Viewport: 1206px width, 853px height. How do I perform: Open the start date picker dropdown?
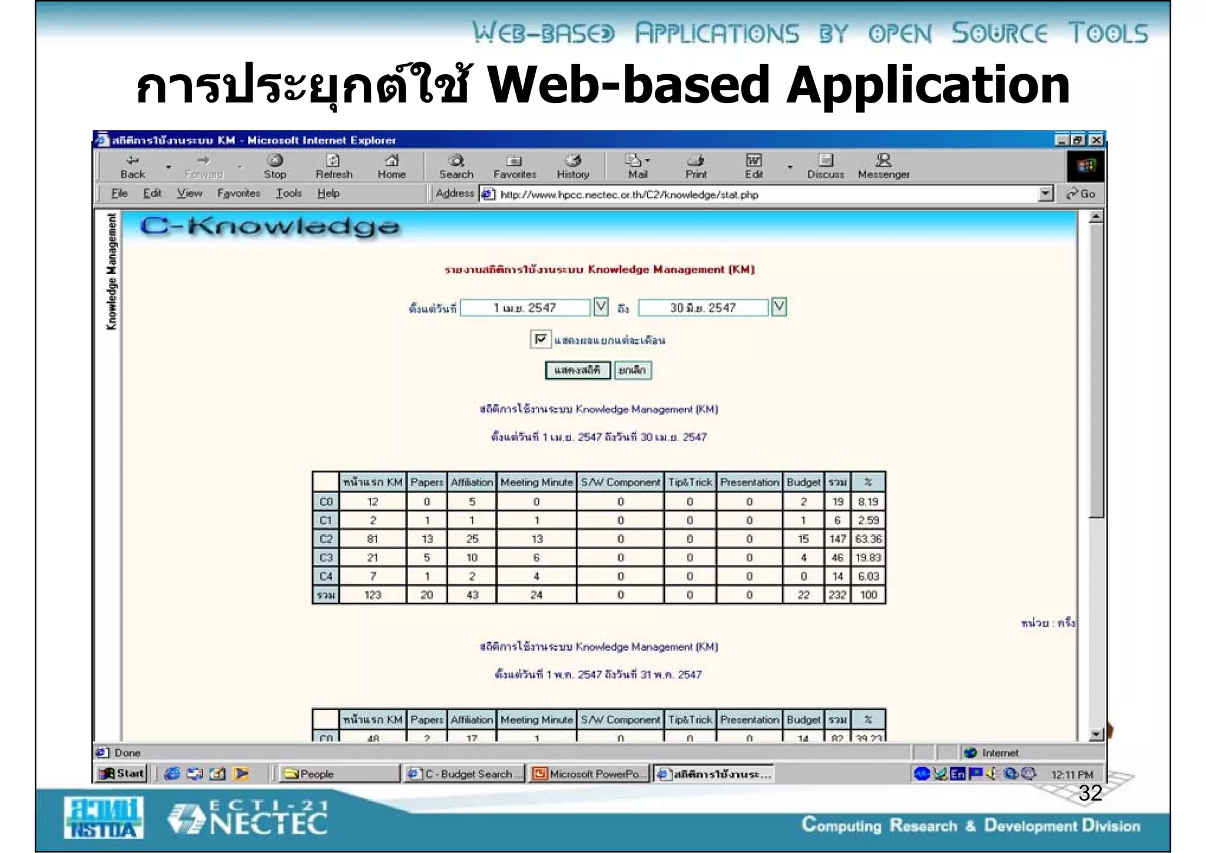click(x=601, y=307)
